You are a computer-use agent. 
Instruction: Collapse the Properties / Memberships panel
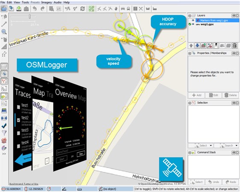[x=190, y=53]
